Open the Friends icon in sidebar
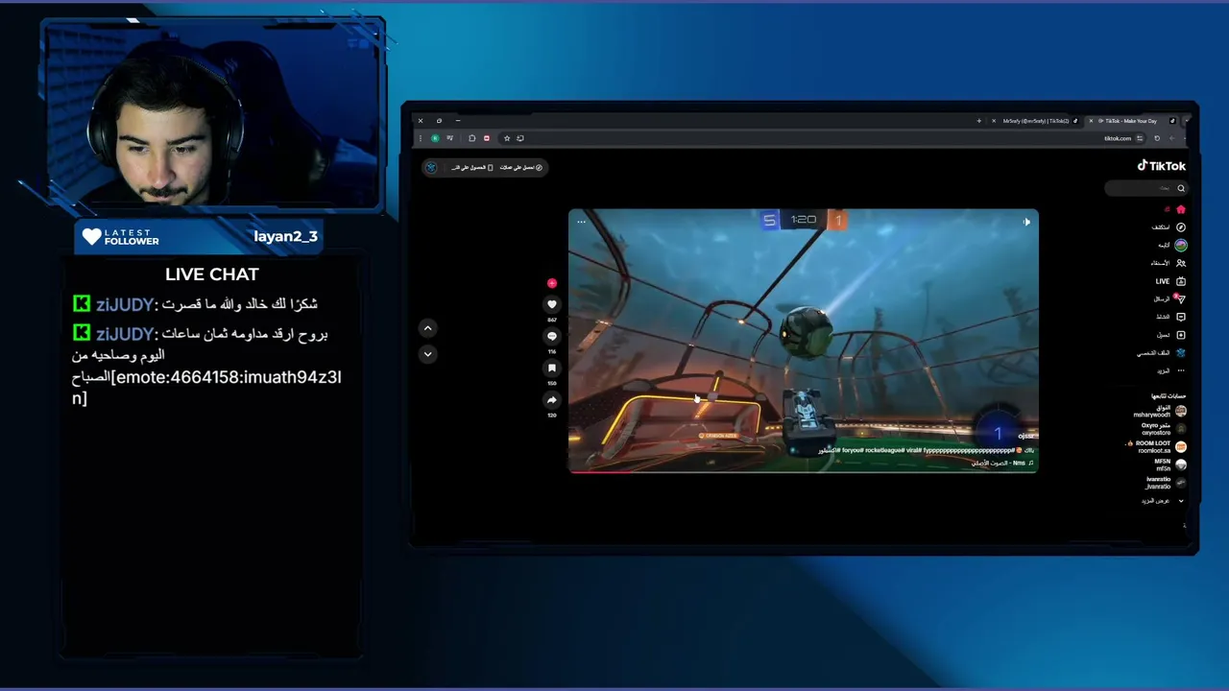The image size is (1229, 691). coord(1181,263)
